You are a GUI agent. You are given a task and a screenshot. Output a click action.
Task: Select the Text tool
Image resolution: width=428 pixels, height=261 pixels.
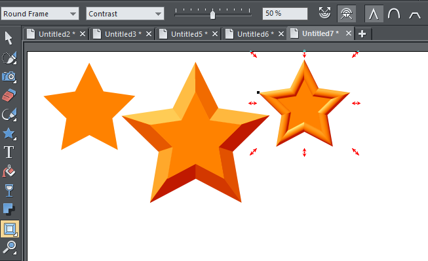point(9,152)
